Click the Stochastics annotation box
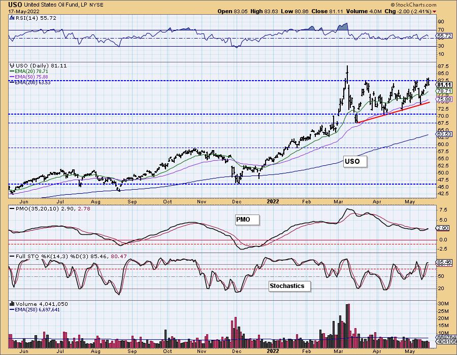Viewport: 457px width, 355px height. (x=289, y=286)
